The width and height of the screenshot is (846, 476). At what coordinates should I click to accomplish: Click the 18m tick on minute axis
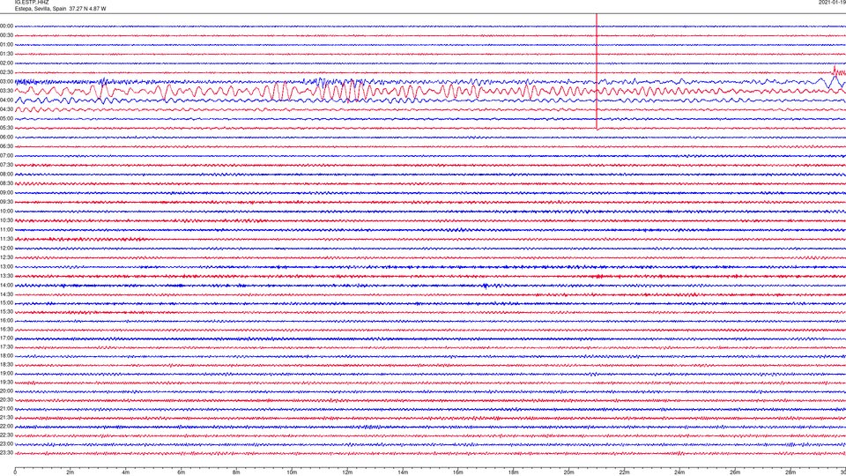pos(513,472)
